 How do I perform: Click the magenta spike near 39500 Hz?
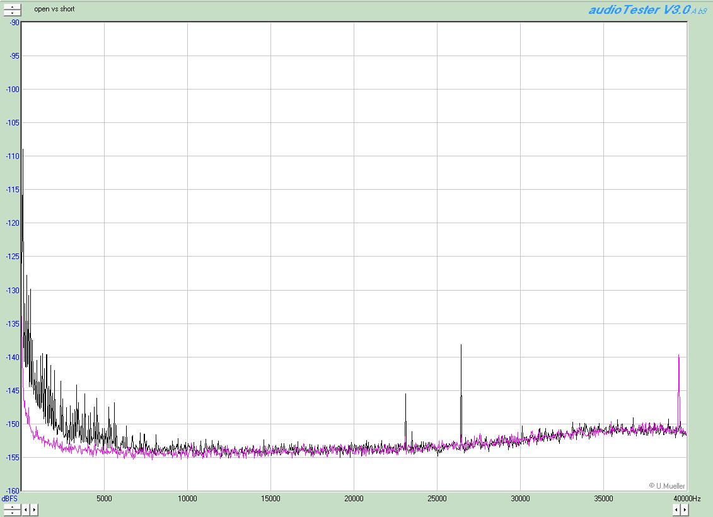(x=679, y=391)
